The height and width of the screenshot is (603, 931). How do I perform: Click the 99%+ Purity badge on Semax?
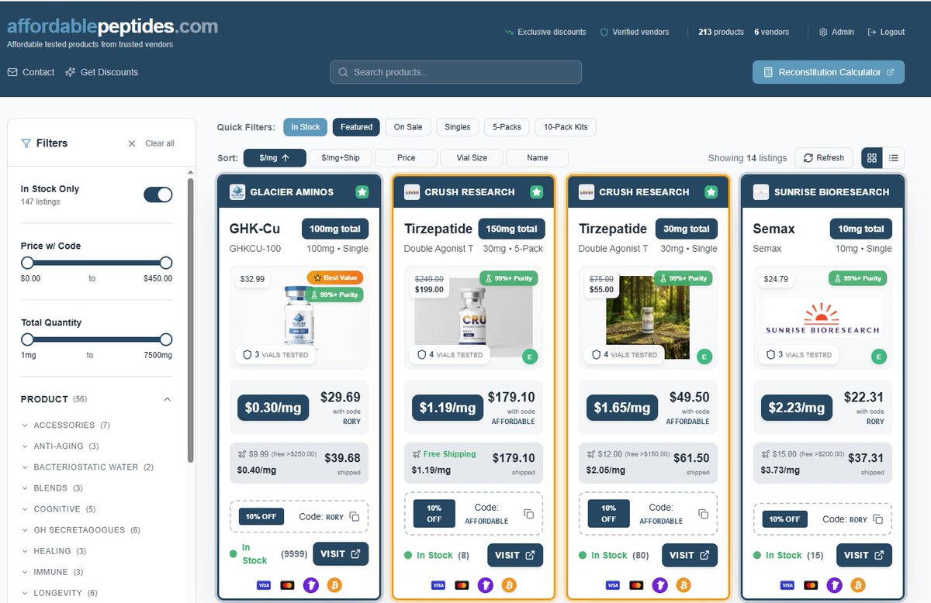pyautogui.click(x=858, y=278)
